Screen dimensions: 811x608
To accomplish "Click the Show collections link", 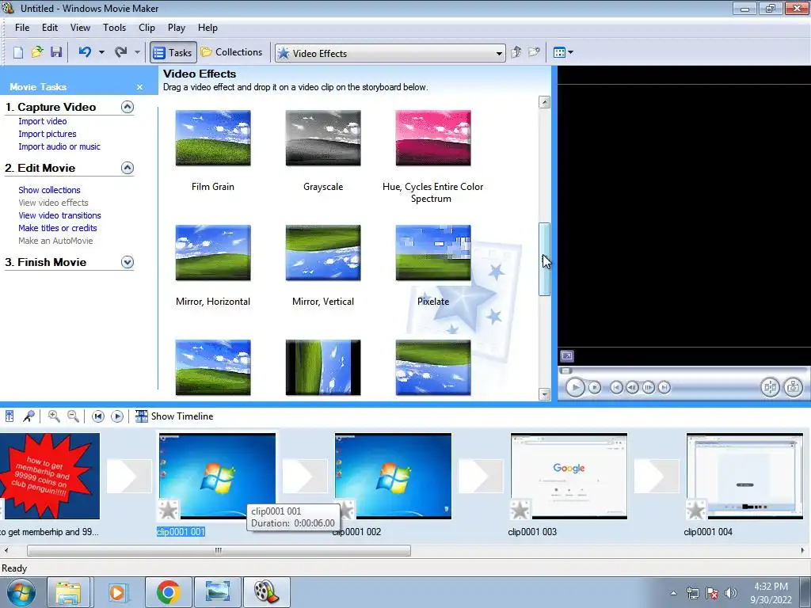I will coord(49,190).
